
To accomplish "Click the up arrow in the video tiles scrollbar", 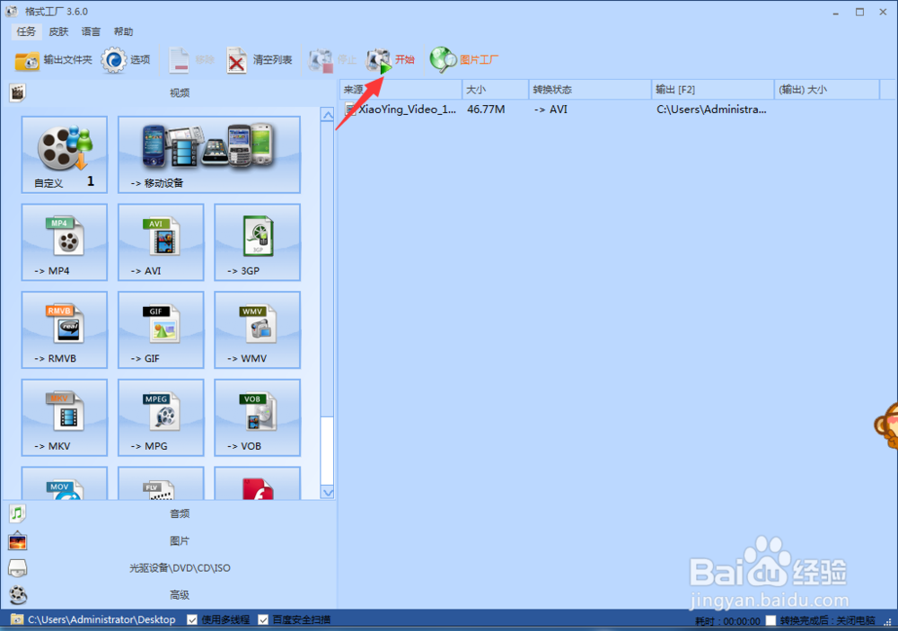I will tap(327, 115).
